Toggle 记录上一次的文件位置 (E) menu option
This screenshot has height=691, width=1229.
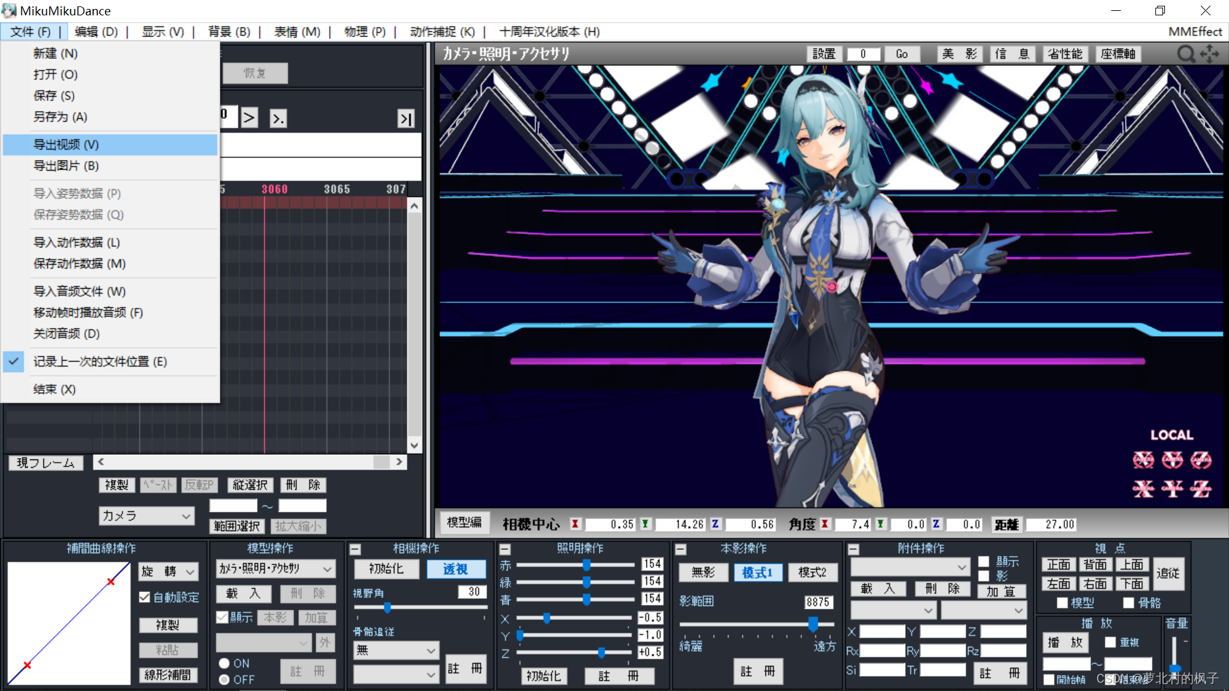110,361
